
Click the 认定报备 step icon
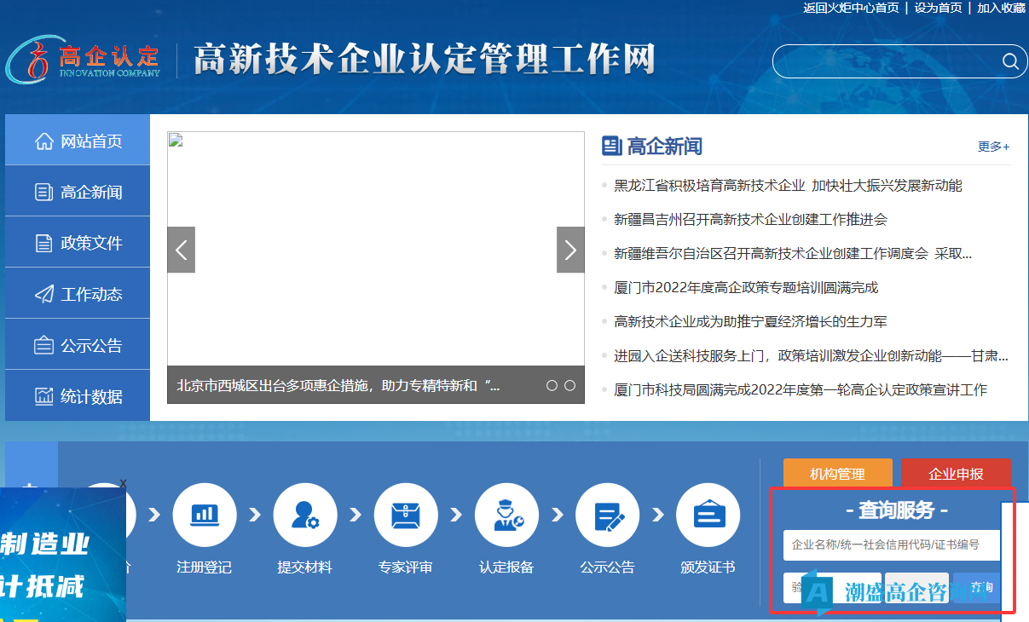(506, 515)
